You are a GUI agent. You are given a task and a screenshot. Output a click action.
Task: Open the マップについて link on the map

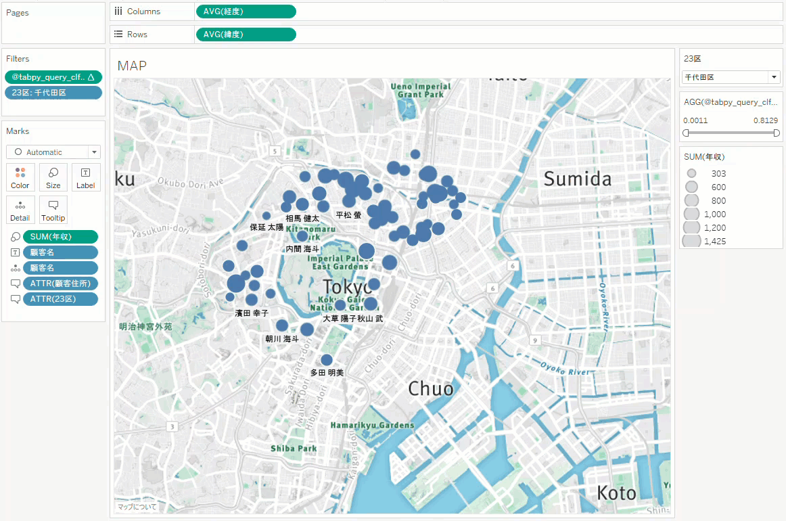137,506
